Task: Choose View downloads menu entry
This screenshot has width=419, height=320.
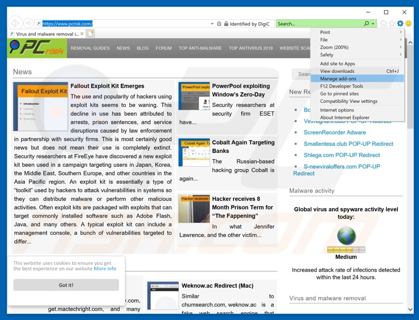Action: [x=357, y=71]
